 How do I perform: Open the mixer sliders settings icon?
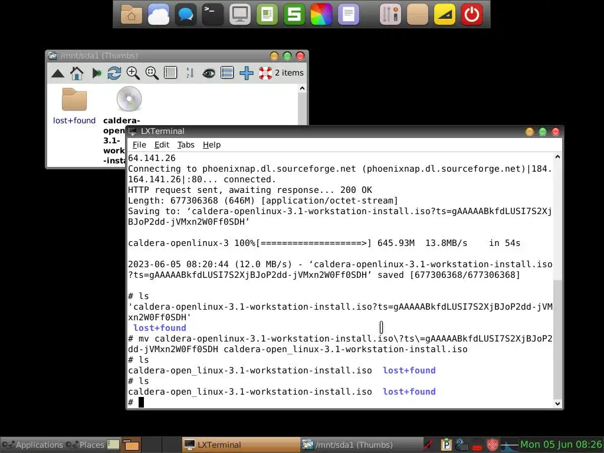coord(390,15)
